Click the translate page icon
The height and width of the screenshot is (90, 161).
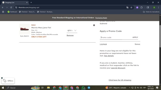[x=128, y=7]
